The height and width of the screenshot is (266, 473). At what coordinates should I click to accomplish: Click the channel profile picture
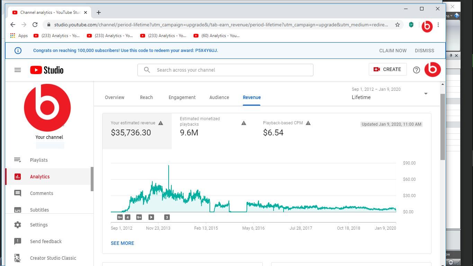(x=47, y=107)
